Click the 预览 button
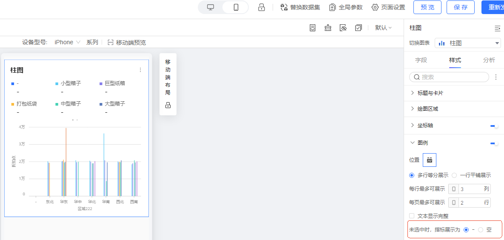504x240 pixels. click(427, 7)
